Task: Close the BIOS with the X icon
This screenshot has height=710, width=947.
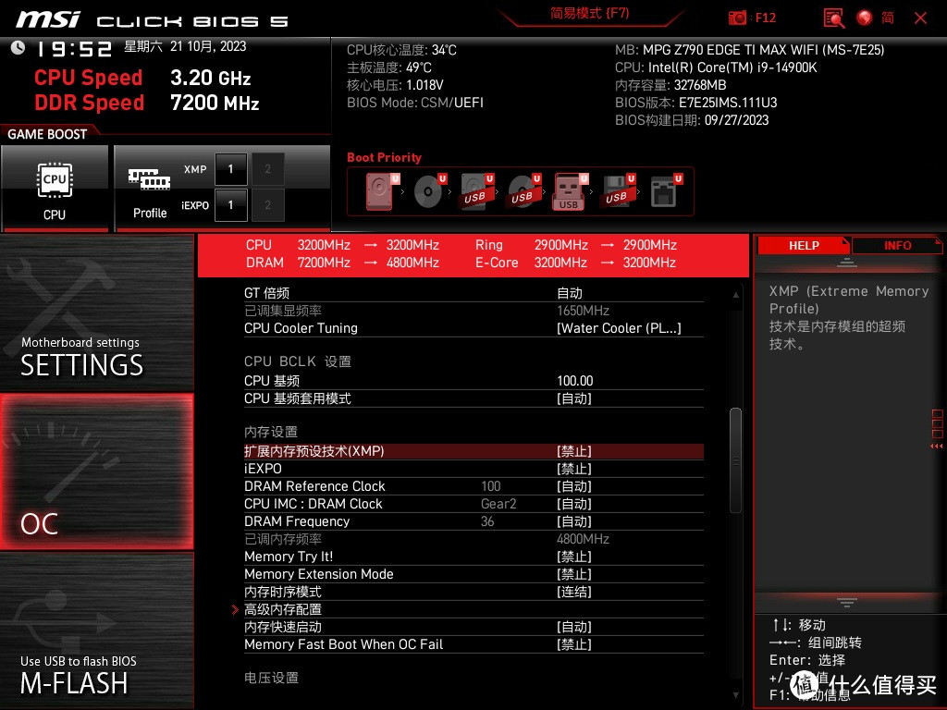Action: point(920,18)
